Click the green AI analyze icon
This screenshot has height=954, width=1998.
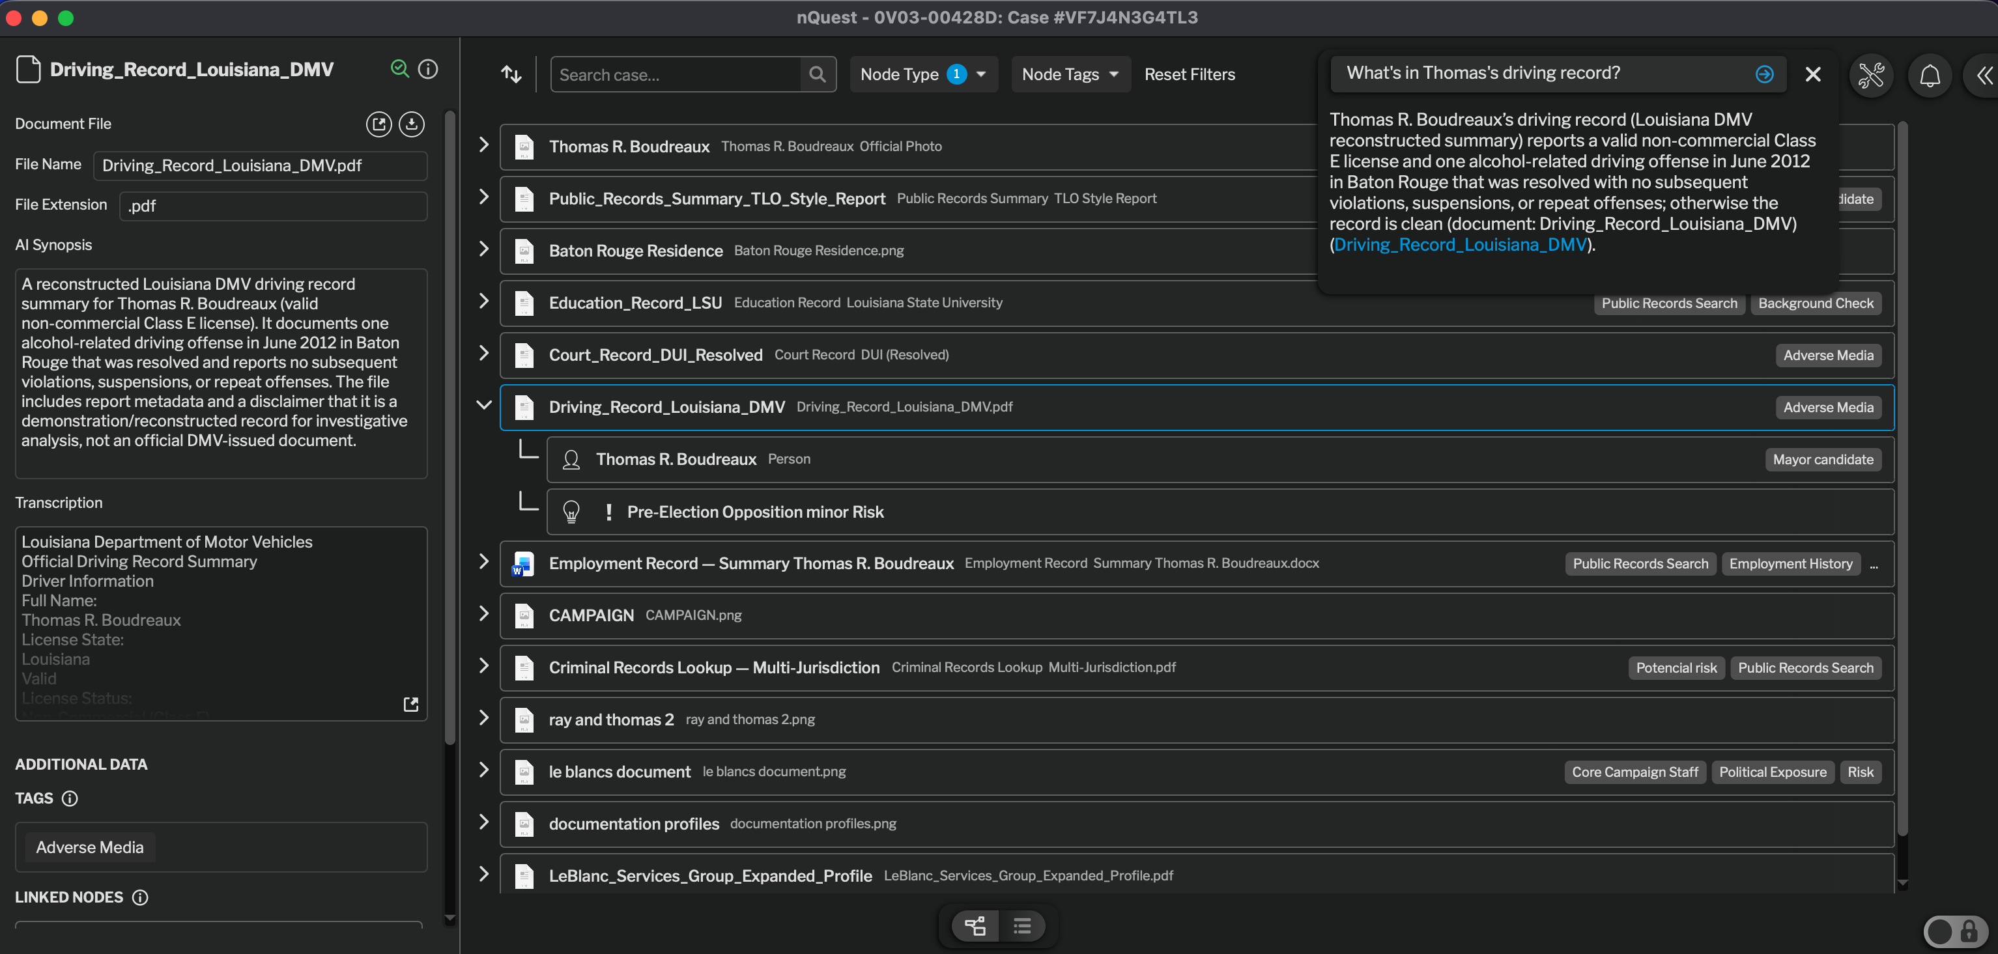(399, 69)
